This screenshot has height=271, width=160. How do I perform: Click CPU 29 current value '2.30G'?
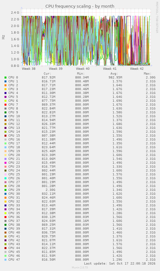(x=51, y=190)
